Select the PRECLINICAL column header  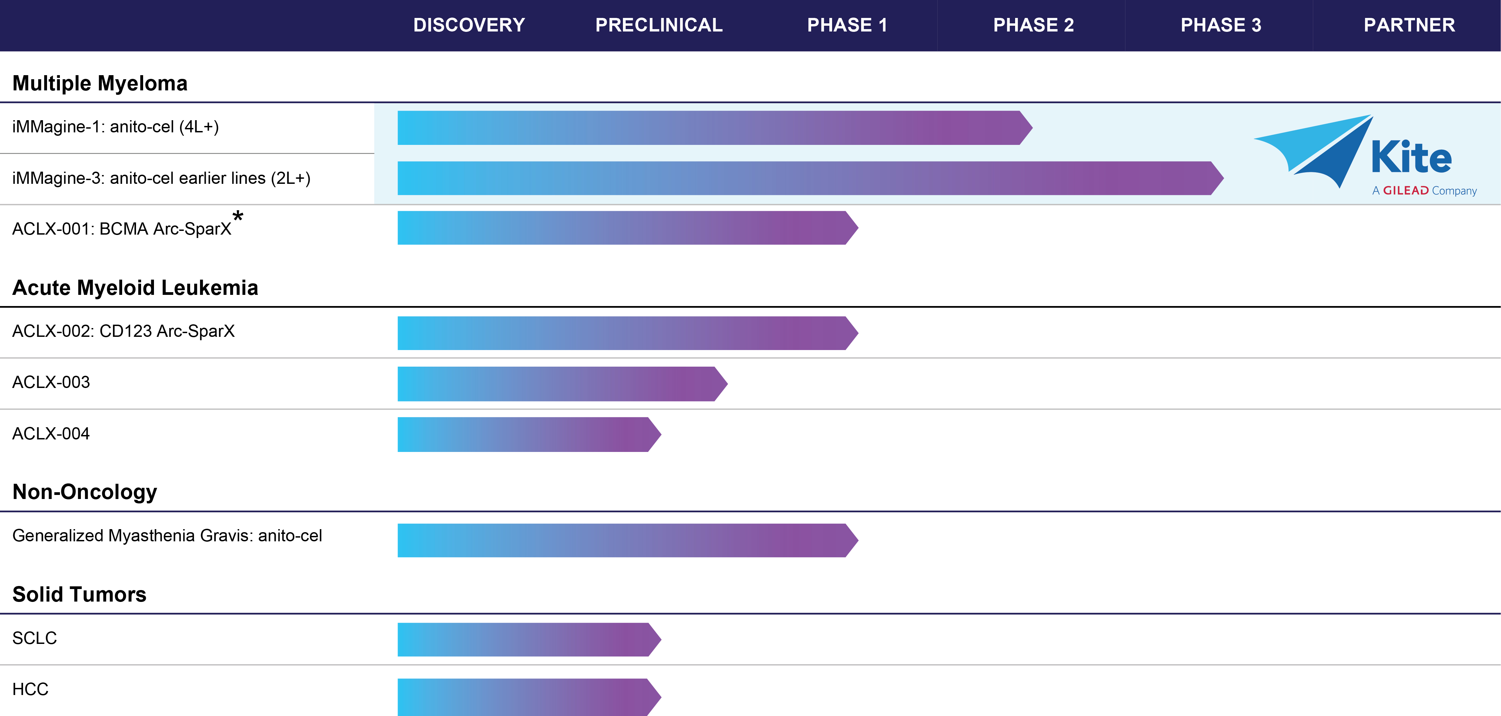pyautogui.click(x=658, y=25)
